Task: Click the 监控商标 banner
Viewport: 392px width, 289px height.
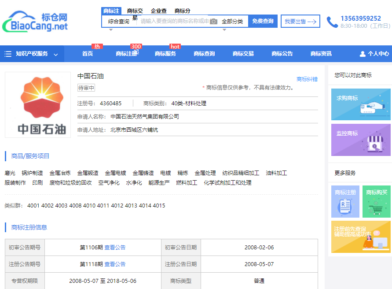Action: 361,140
